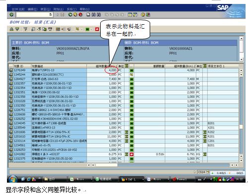Expand dropdown arrow beside yellow unequal icon
This screenshot has height=196, width=248.
click(81, 30)
